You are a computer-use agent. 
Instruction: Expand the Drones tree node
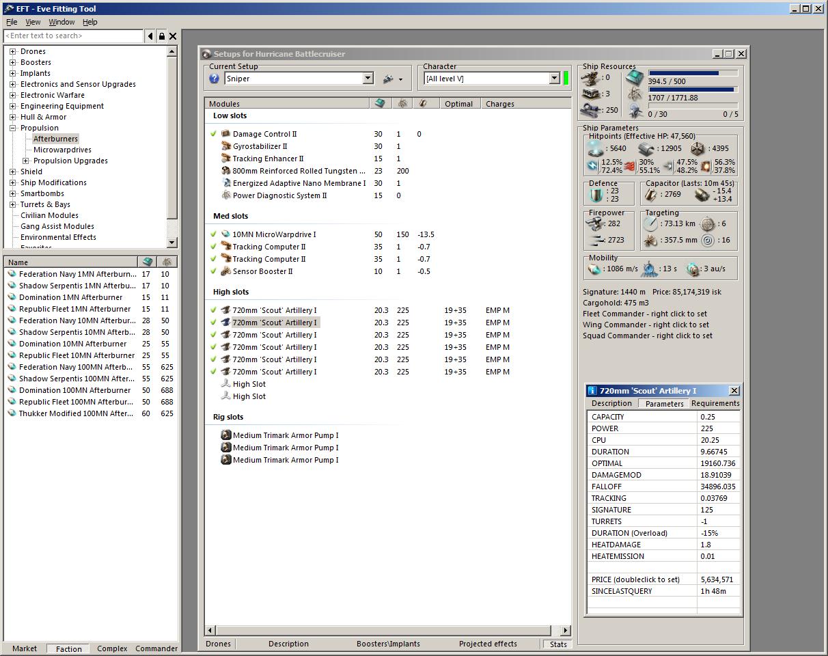click(13, 51)
